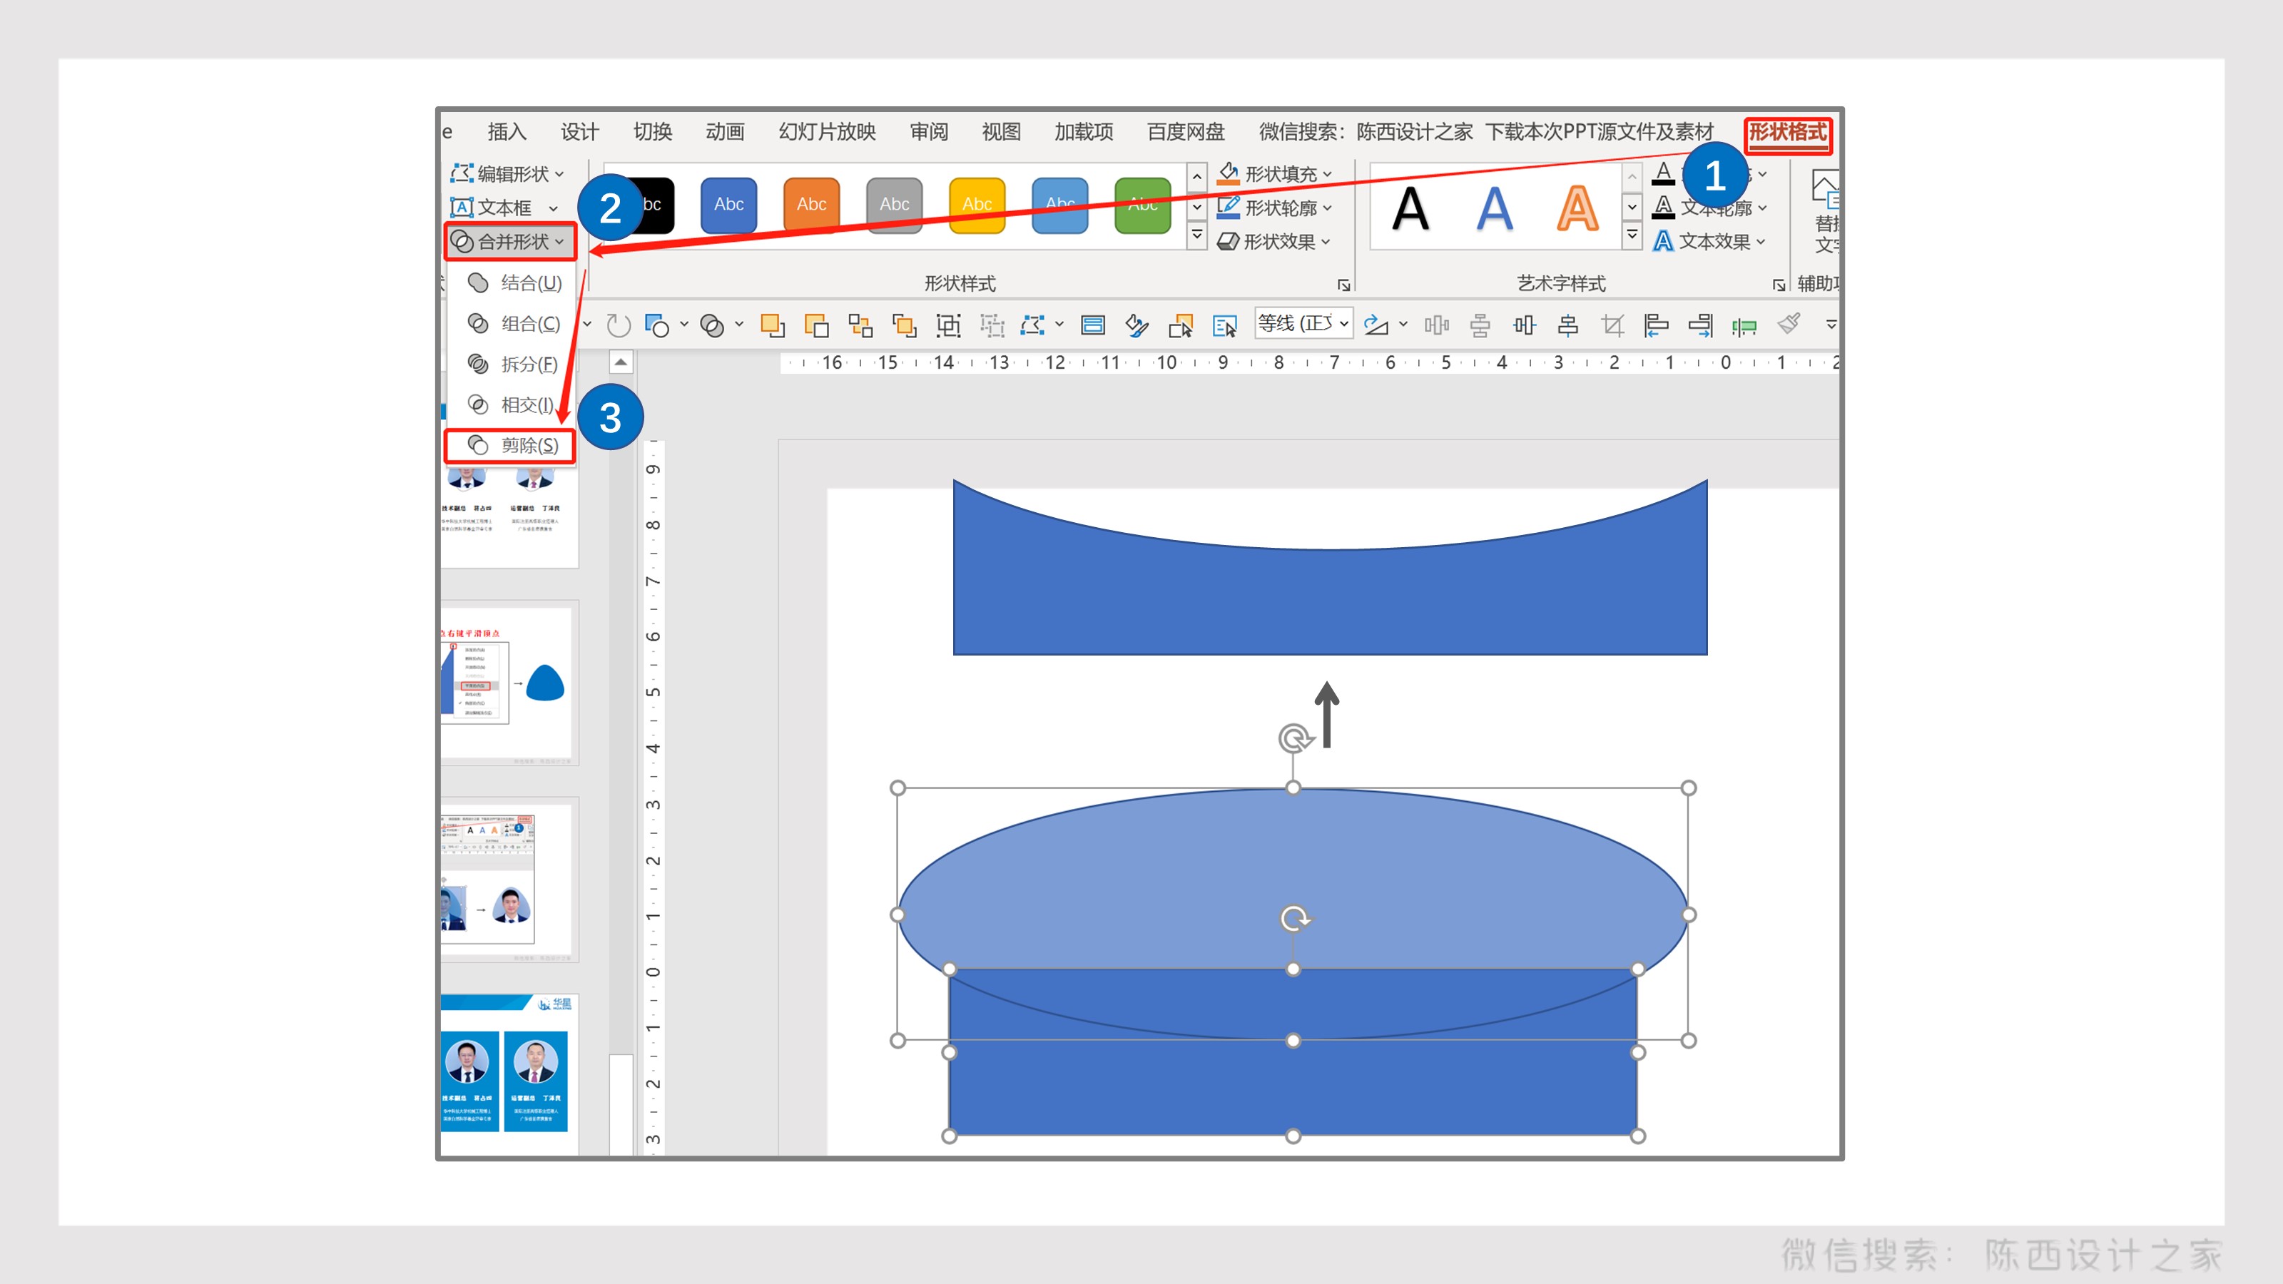Viewport: 2283px width, 1284px height.
Task: Click the rotate objects icon
Action: pyautogui.click(x=1376, y=325)
